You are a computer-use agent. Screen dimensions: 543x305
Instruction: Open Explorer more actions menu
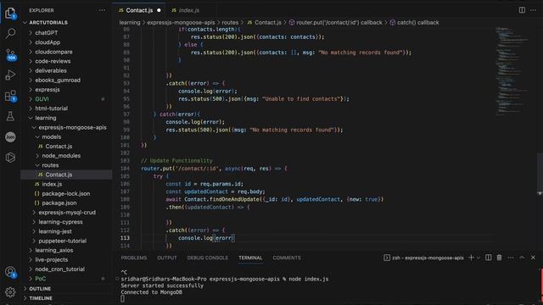point(102,10)
